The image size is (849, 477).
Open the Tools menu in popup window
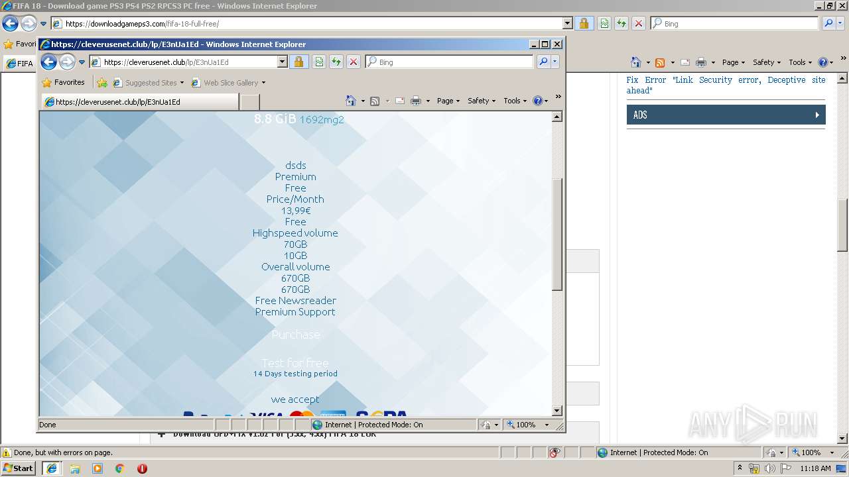(x=515, y=101)
